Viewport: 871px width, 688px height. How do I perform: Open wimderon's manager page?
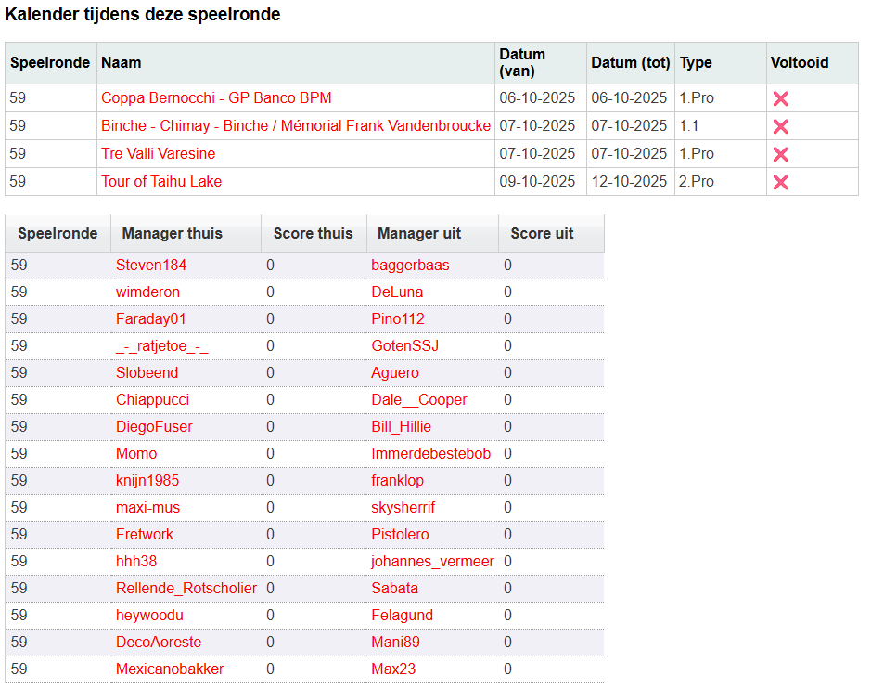click(x=150, y=292)
